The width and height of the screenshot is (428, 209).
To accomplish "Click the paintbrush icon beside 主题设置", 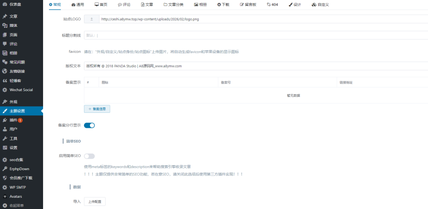I will 5,111.
